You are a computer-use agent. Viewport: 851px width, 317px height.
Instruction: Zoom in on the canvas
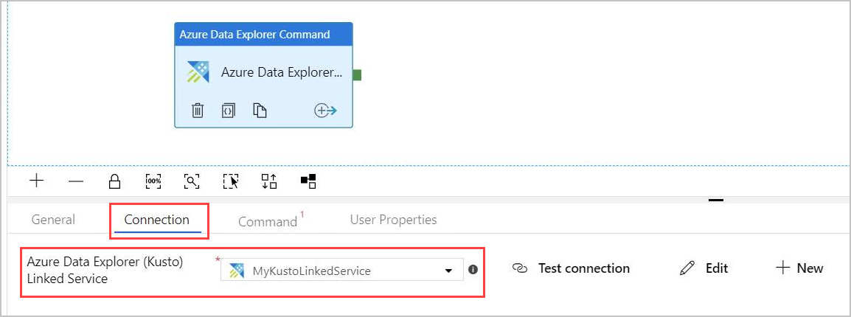[37, 181]
